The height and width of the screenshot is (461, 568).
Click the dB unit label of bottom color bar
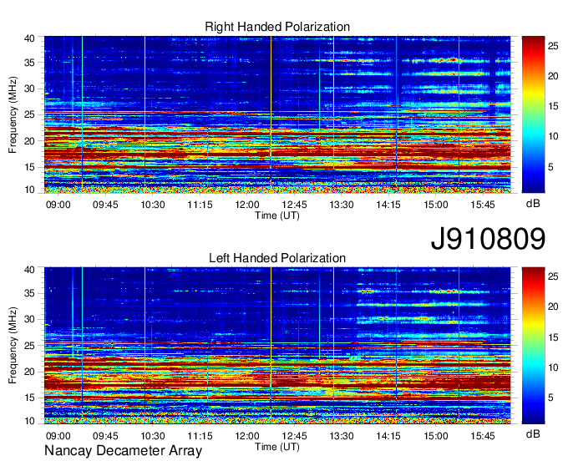[533, 434]
